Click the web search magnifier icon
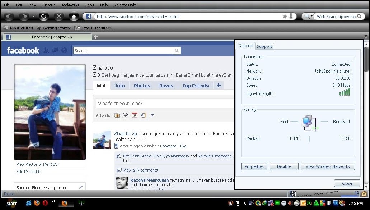The height and width of the screenshot is (210, 370). (x=359, y=16)
